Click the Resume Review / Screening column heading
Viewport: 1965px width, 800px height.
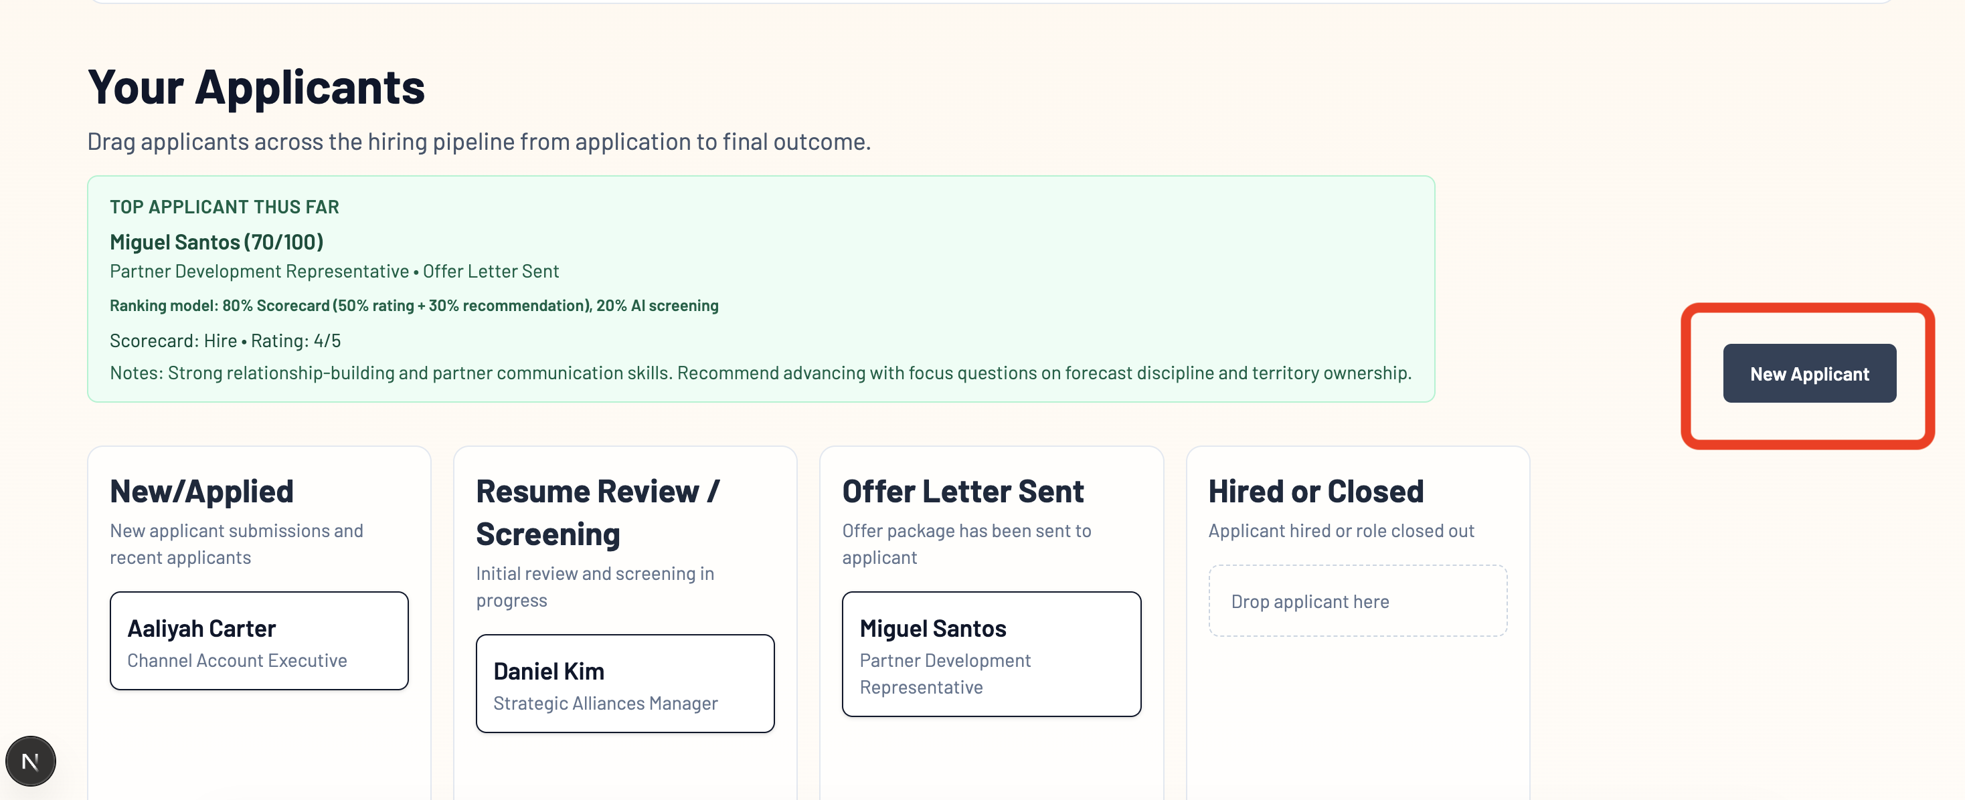click(x=596, y=512)
